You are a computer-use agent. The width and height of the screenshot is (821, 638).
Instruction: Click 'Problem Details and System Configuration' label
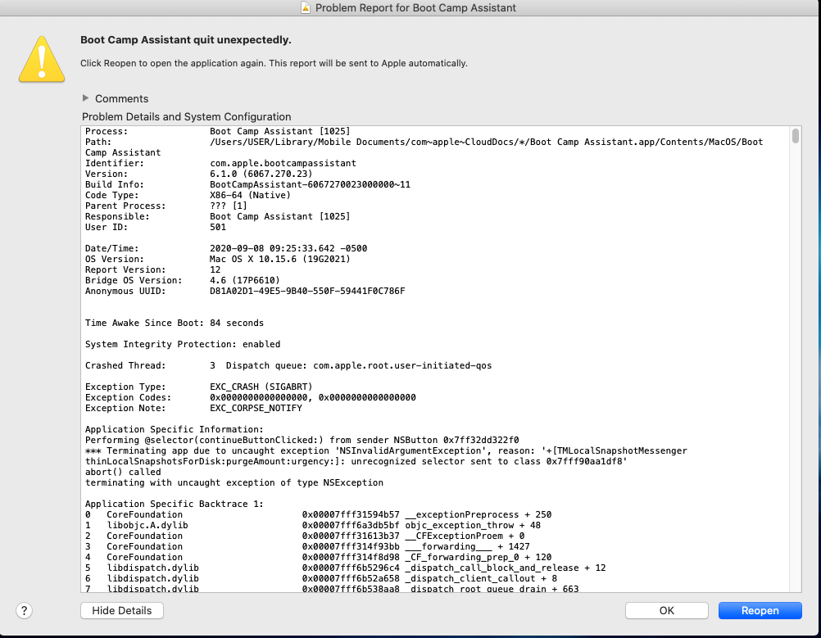pos(186,117)
